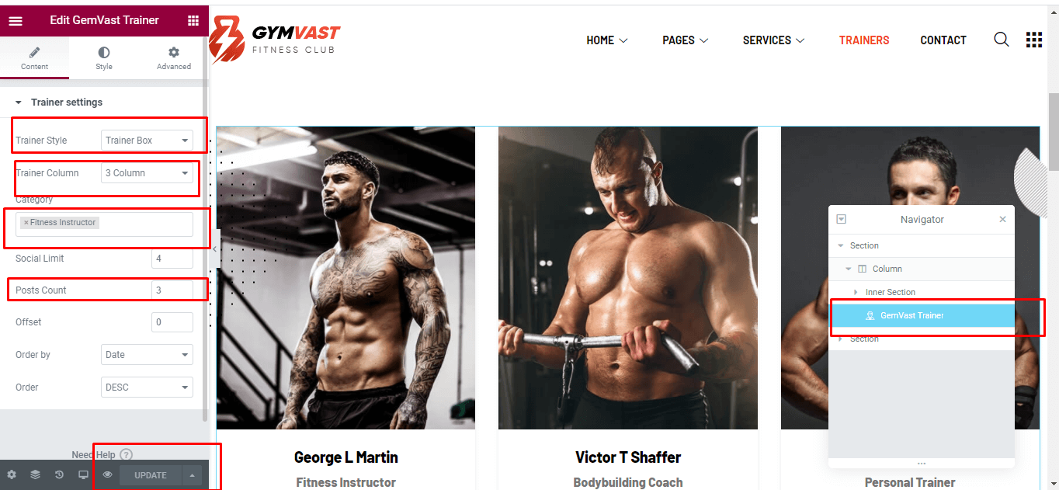The height and width of the screenshot is (490, 1059).
Task: Collapse the Navigator dock toggle icon
Action: pos(841,220)
